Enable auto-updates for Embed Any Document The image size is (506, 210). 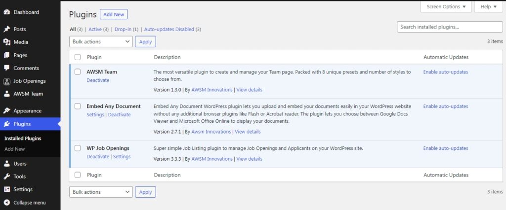(x=446, y=106)
